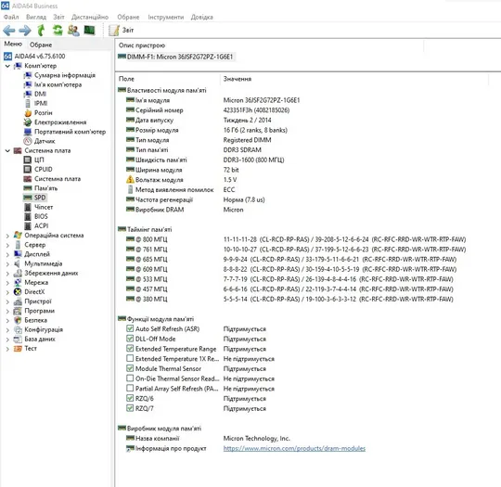Select the BIOS tree icon
Viewport: 501px width, 487px height.
coord(28,216)
